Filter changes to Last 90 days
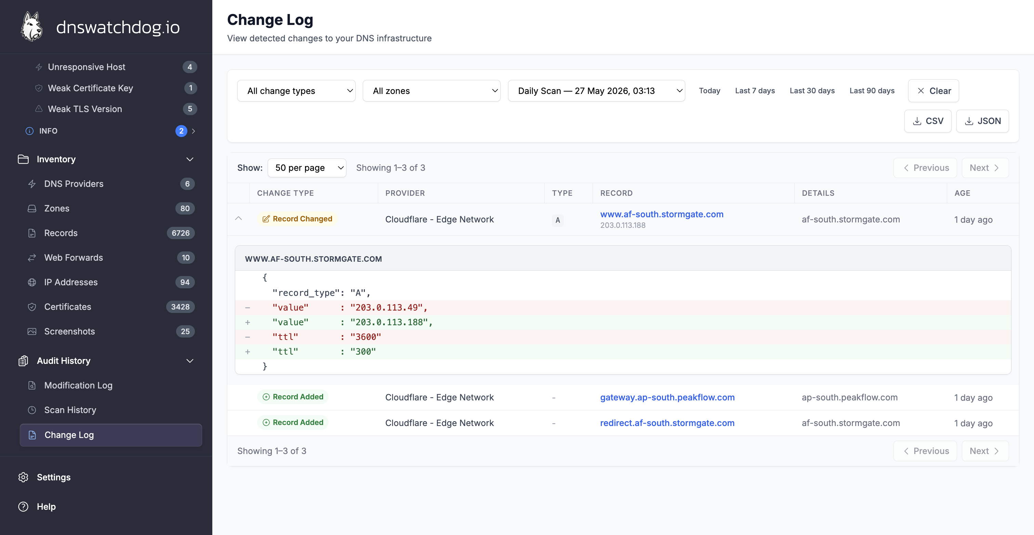 coord(872,91)
